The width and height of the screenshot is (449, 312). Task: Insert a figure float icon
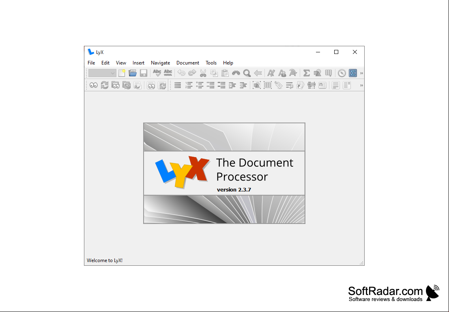257,85
